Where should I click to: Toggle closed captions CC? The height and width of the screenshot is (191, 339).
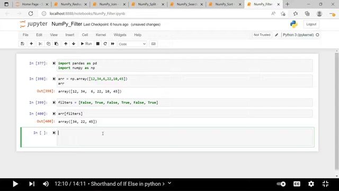click(x=297, y=184)
